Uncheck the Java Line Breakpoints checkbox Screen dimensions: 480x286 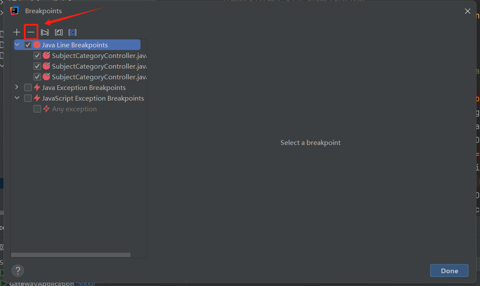(28, 45)
